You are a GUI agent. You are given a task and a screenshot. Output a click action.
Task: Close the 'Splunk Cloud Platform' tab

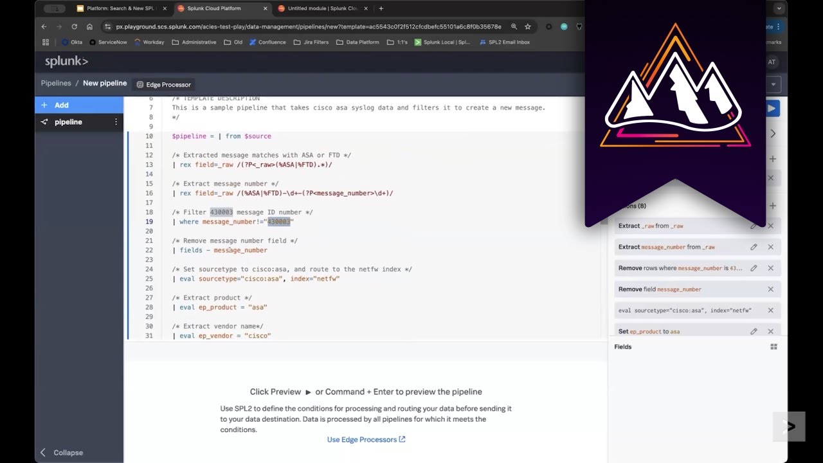tap(265, 8)
